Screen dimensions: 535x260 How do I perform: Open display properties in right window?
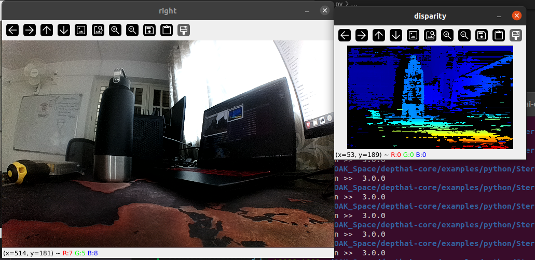[184, 30]
